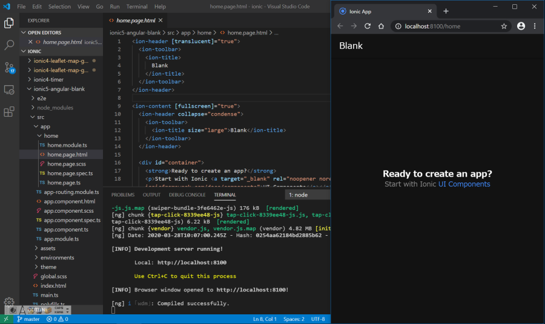The height and width of the screenshot is (324, 545).
Task: Expand the assets folder
Action: click(48, 248)
